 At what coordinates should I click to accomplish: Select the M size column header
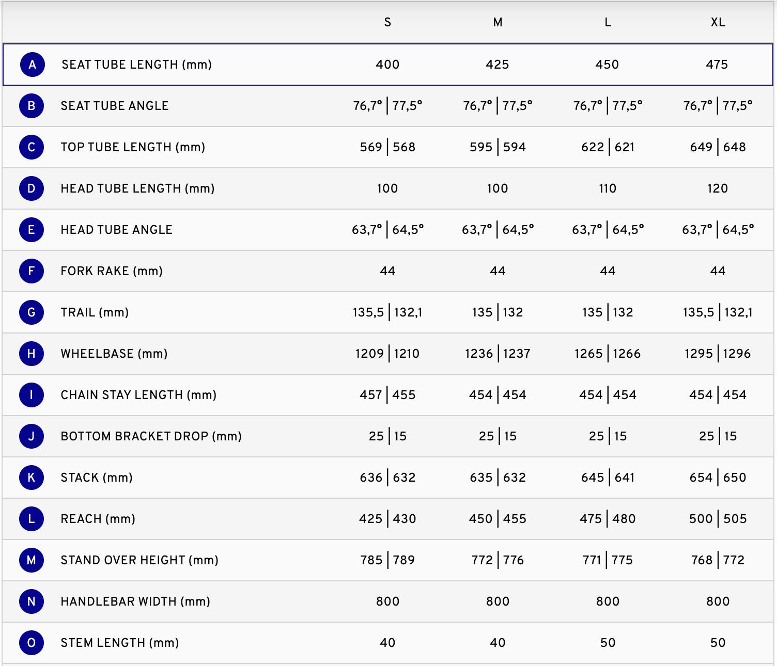pyautogui.click(x=498, y=22)
